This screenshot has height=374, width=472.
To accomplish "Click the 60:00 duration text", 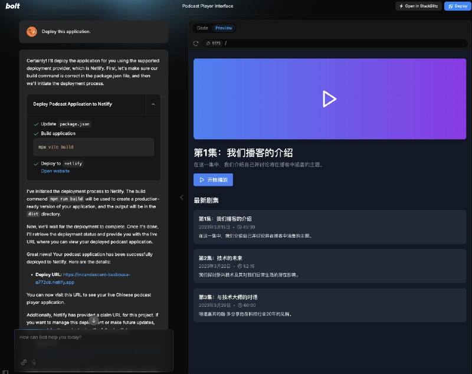I will (249, 306).
